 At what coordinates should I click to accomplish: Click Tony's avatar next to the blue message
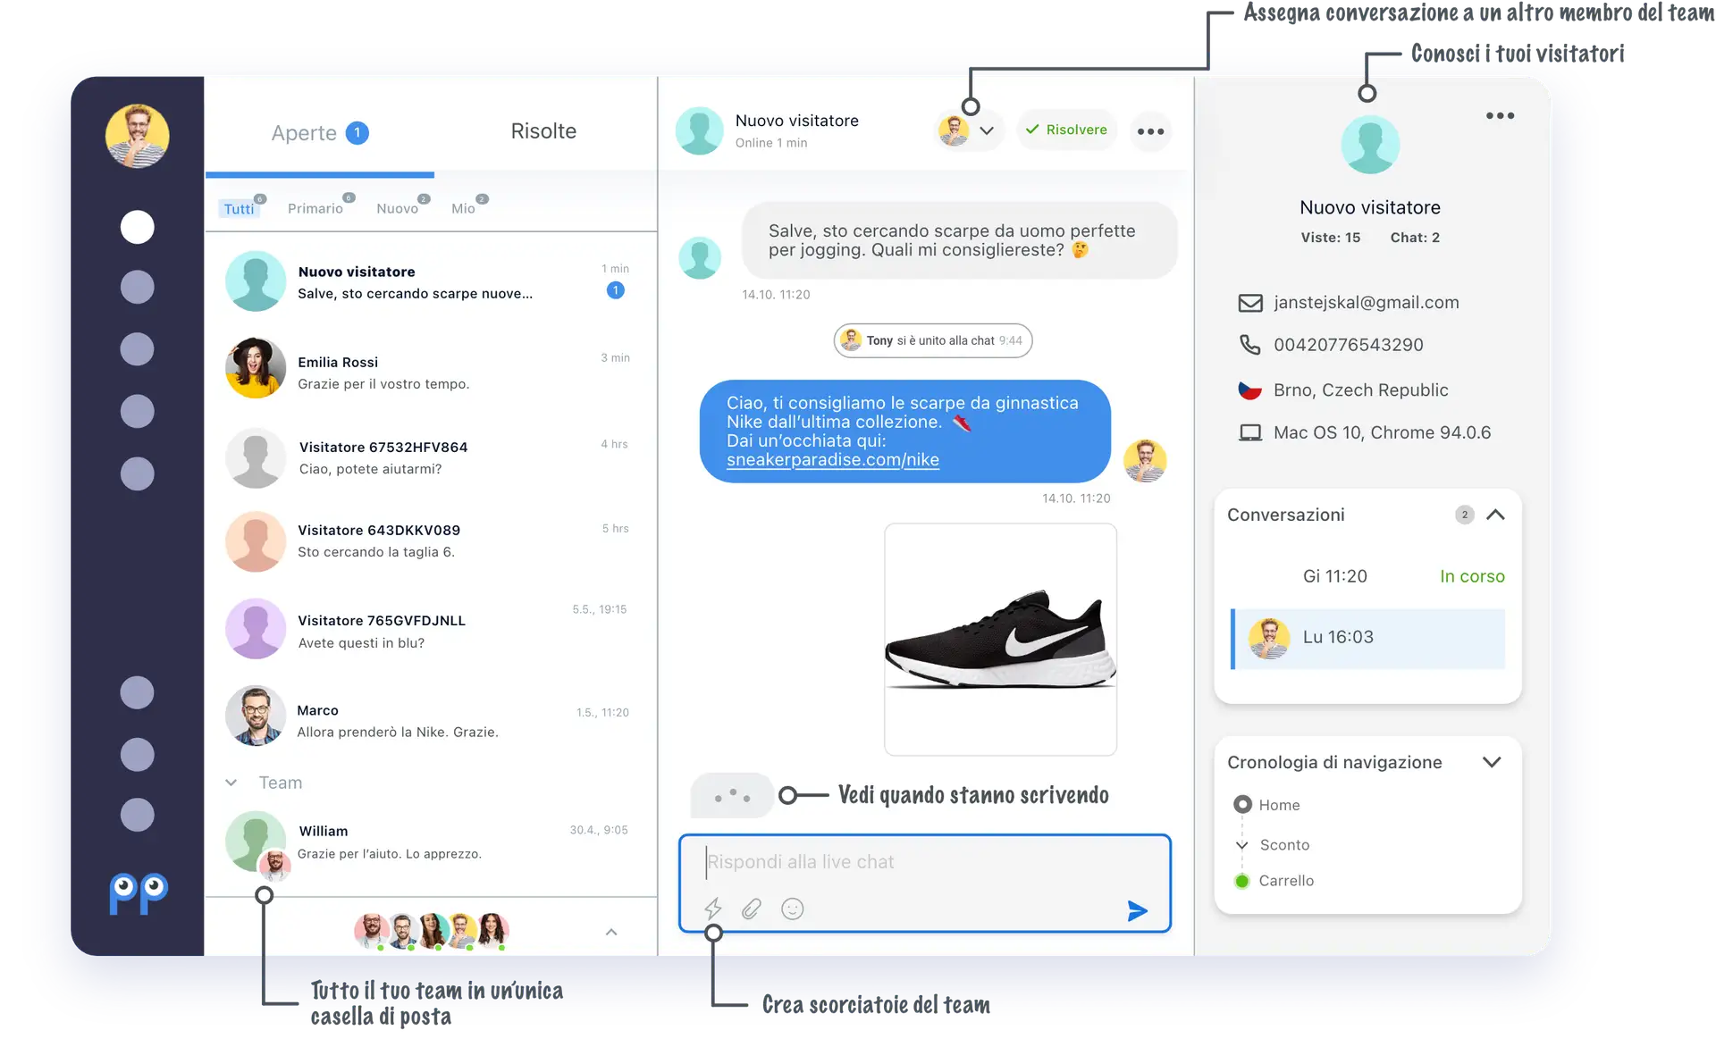click(x=1145, y=461)
